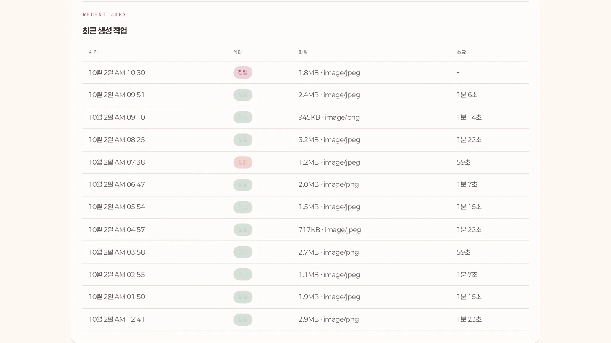This screenshot has width=611, height=343.
Task: Select the time cell '10월 2일 AM 09:51'
Action: point(117,95)
